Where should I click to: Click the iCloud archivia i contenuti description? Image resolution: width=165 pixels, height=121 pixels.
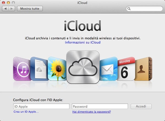tap(82, 38)
